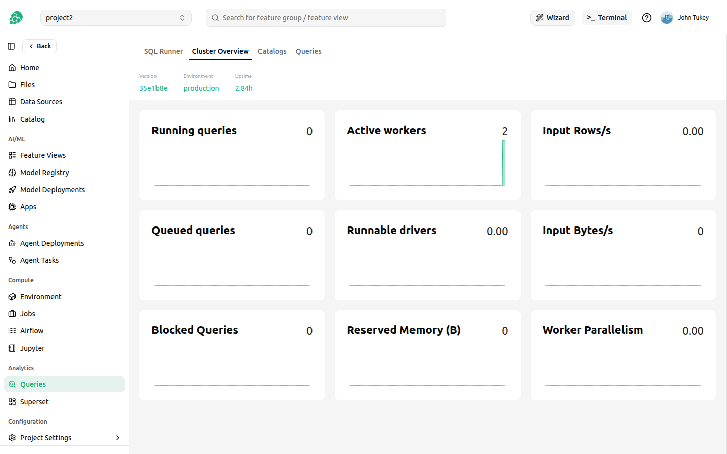The width and height of the screenshot is (727, 454).
Task: Click the Hopsworks logo icon
Action: (x=16, y=18)
